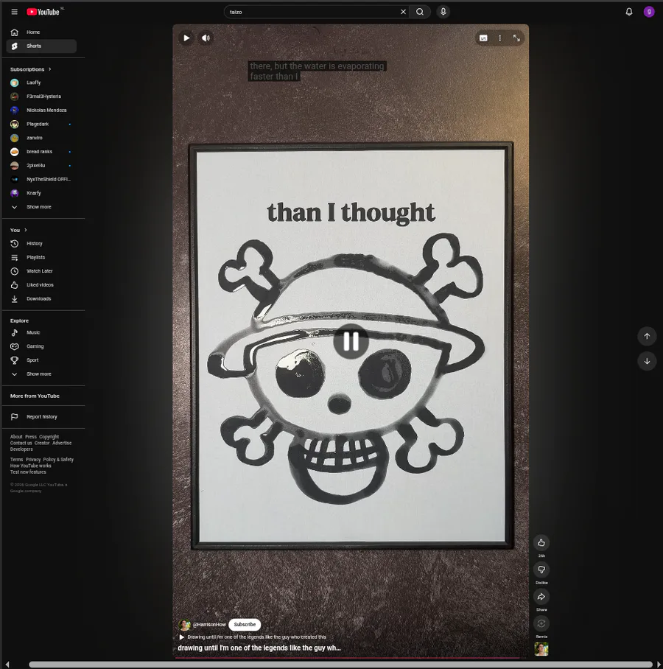
Task: Open Test new features link
Action: 28,472
